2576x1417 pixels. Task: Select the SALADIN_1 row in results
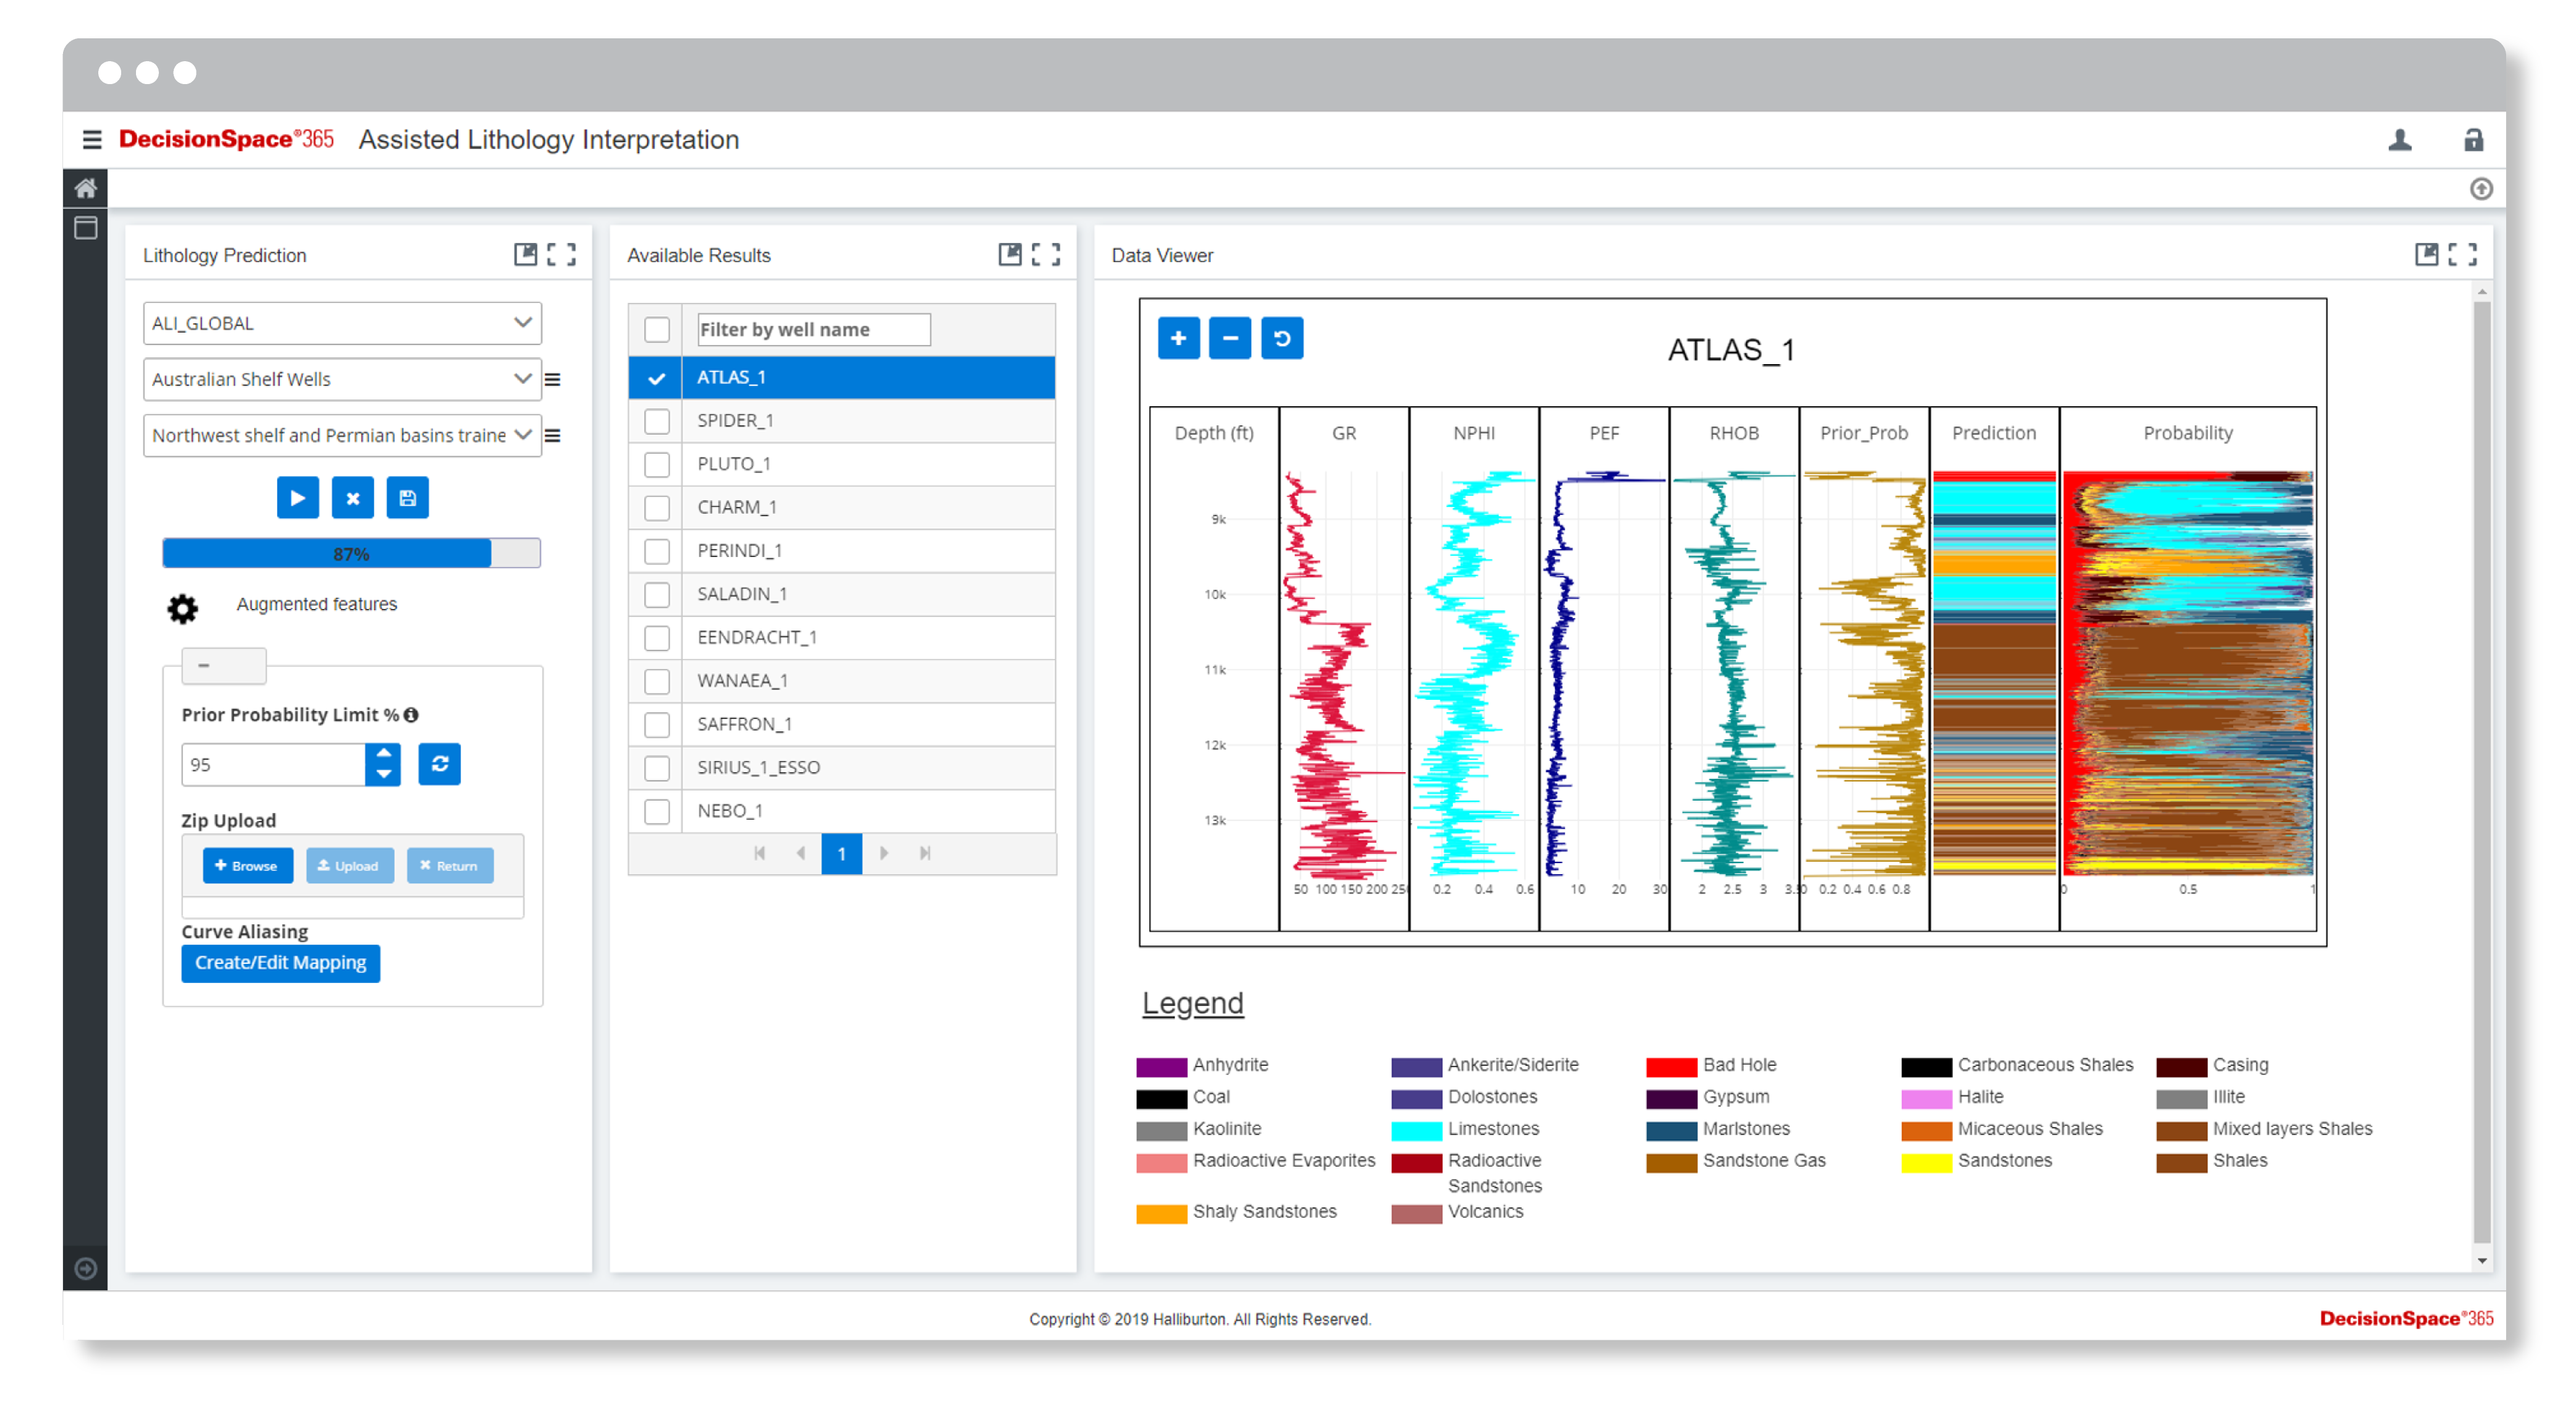(x=741, y=594)
